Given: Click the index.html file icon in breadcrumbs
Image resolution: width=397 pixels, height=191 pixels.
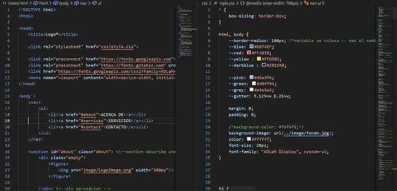Looking at the screenshot, I should coord(4,3).
